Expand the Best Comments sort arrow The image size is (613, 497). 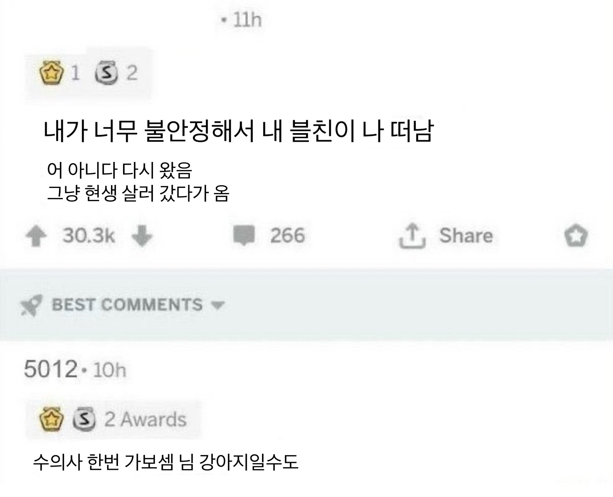point(218,305)
